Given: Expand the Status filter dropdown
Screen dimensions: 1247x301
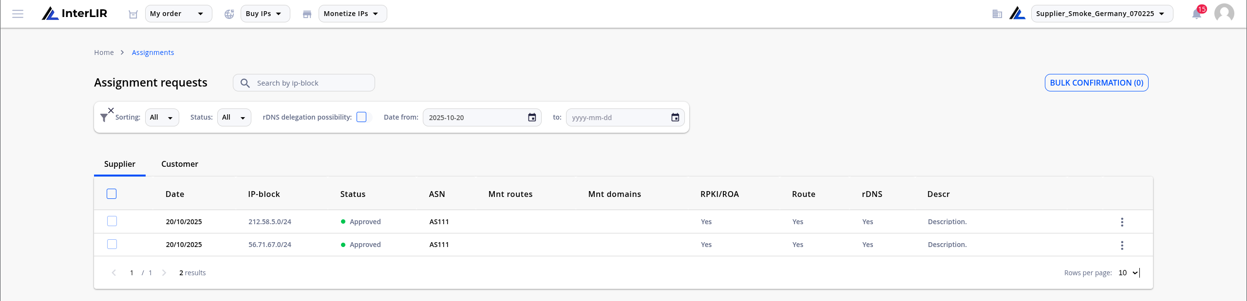Looking at the screenshot, I should (x=234, y=117).
